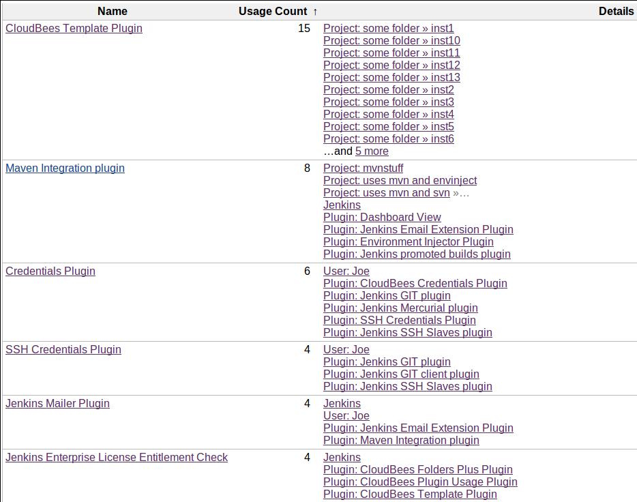637x502 pixels.
Task: Open Plugin: Jenkins promoted builds plugin
Action: point(417,254)
